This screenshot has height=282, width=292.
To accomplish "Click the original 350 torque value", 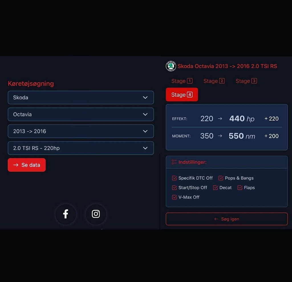I will point(207,136).
